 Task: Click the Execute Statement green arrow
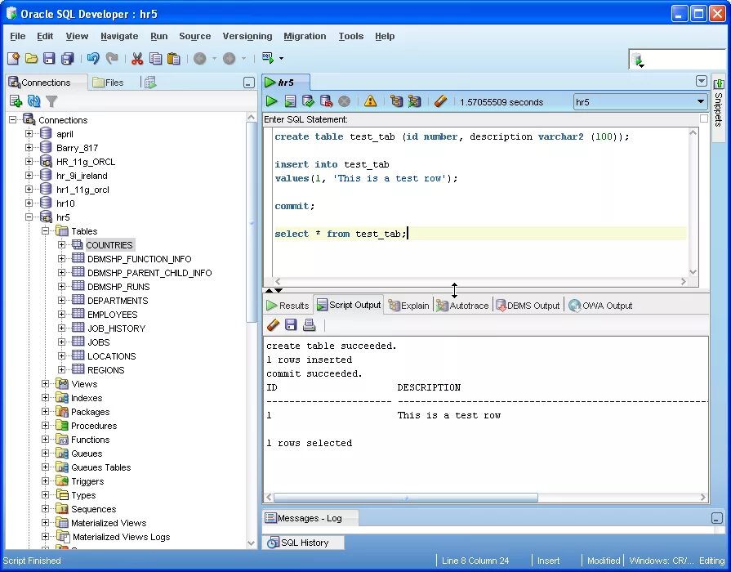pyautogui.click(x=271, y=101)
